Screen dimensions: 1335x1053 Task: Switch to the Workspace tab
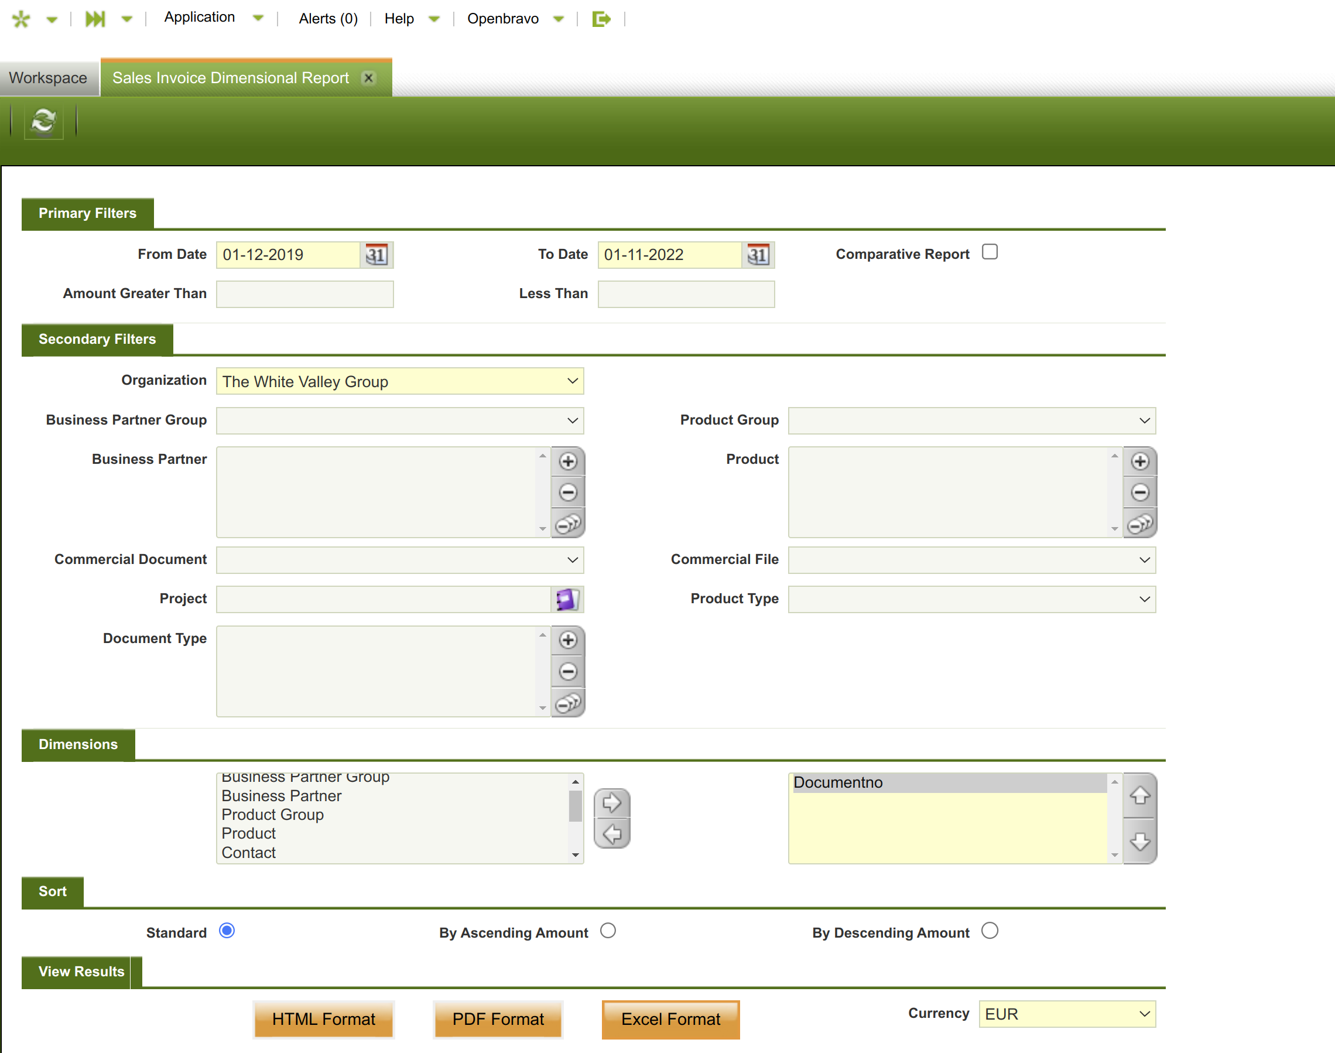48,78
